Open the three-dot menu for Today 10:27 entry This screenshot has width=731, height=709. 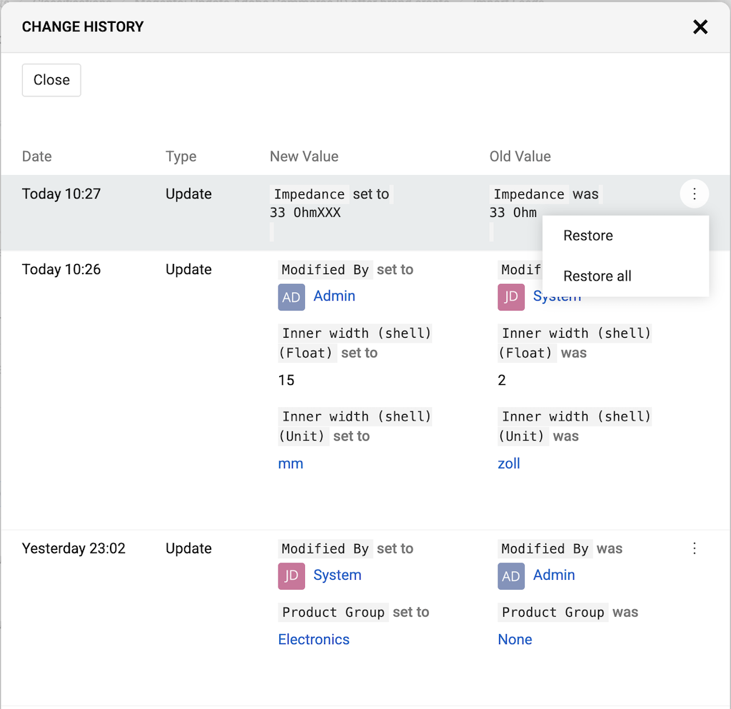pyautogui.click(x=694, y=194)
